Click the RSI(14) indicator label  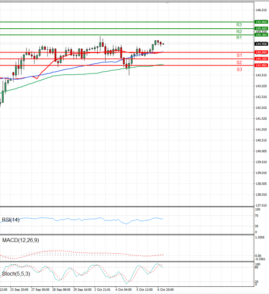(11, 220)
